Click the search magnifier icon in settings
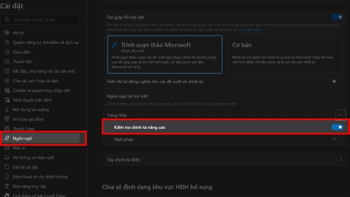350x197 pixels. 7,19
